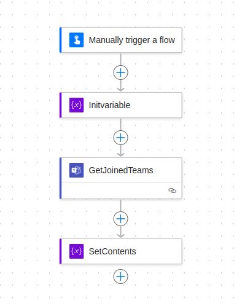Click the arrow pointing into Initvariable
242x306 pixels.
pyautogui.click(x=120, y=86)
